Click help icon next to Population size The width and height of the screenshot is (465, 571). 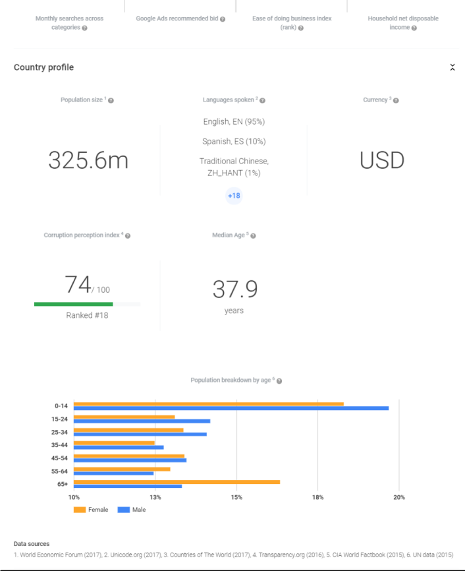(x=111, y=100)
